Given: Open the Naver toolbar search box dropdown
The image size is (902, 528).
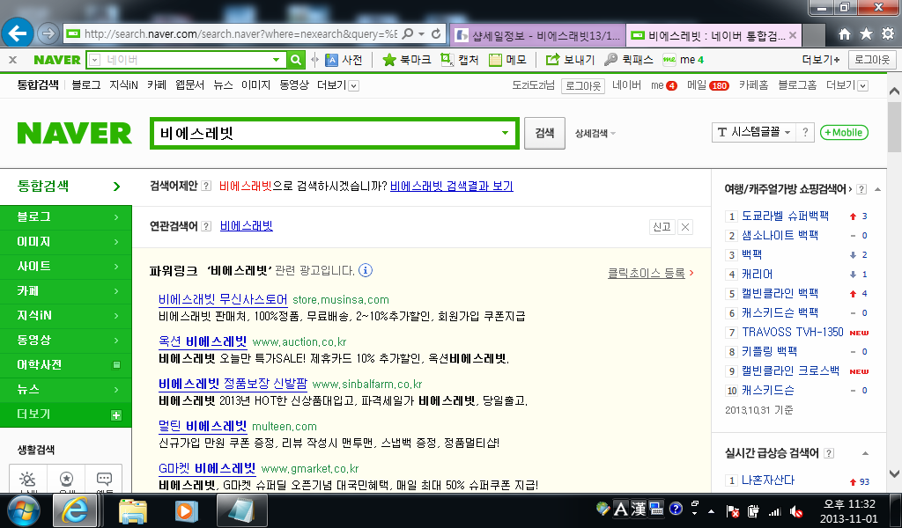Looking at the screenshot, I should (276, 60).
